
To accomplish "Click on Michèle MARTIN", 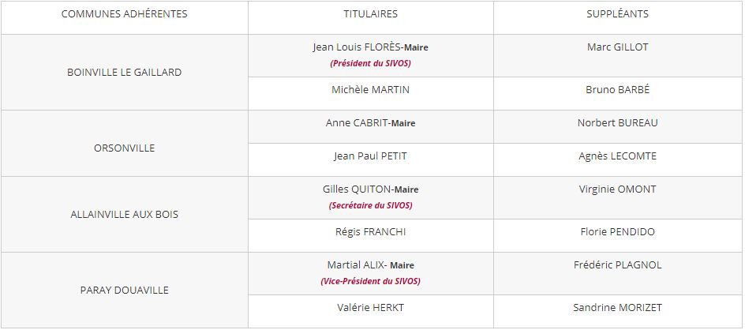I will (x=370, y=90).
